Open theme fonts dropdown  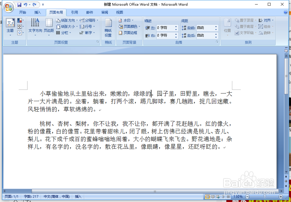click(x=20, y=27)
